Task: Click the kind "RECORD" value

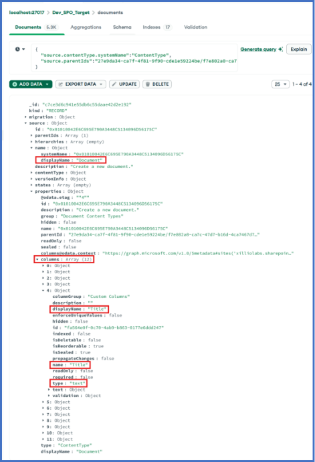Action: (57, 110)
